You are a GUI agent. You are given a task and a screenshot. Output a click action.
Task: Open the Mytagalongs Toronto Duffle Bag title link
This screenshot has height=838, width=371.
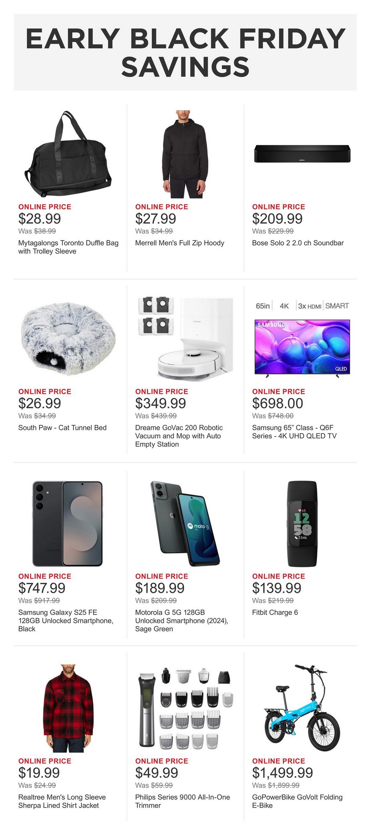pyautogui.click(x=68, y=247)
